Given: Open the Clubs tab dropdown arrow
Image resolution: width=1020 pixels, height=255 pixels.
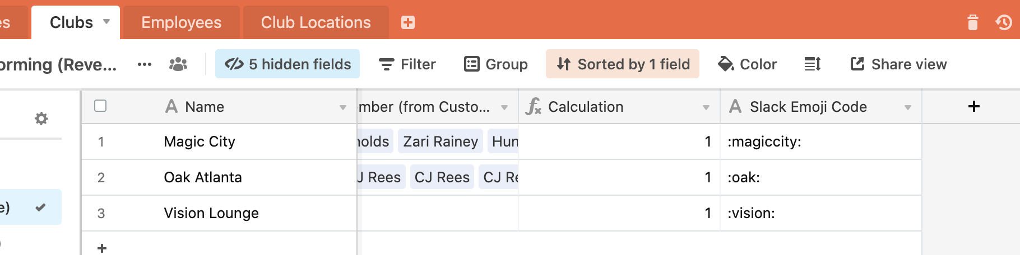Looking at the screenshot, I should coord(106,22).
